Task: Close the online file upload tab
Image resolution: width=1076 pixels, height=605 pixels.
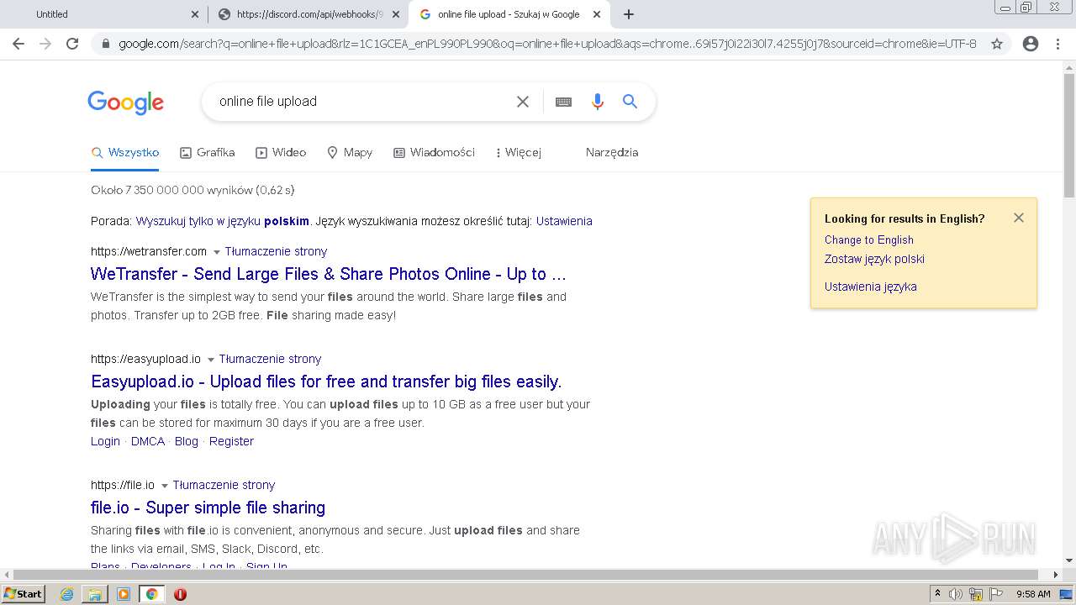Action: click(597, 14)
